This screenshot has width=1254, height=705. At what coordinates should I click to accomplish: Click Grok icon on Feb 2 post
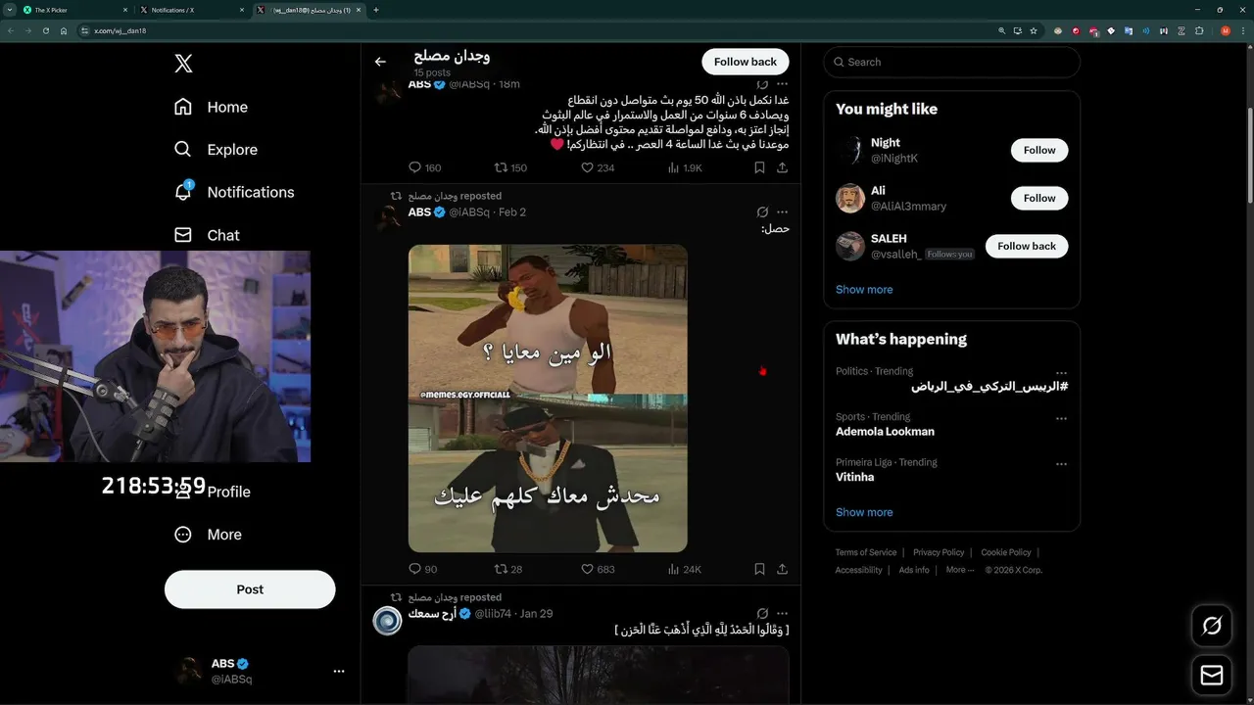pyautogui.click(x=762, y=212)
